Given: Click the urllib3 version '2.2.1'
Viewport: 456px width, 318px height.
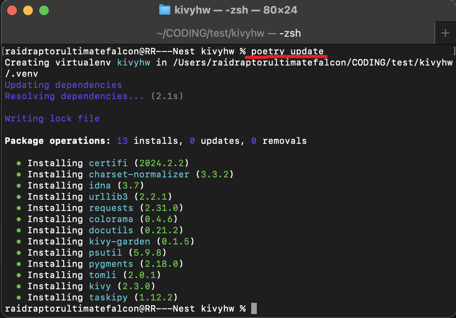Looking at the screenshot, I should coord(153,197).
